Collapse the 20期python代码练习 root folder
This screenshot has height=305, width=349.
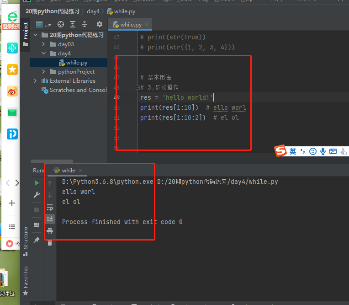(x=36, y=35)
